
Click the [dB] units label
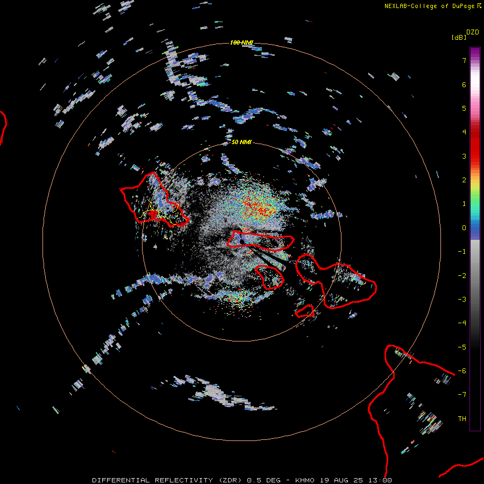459,37
